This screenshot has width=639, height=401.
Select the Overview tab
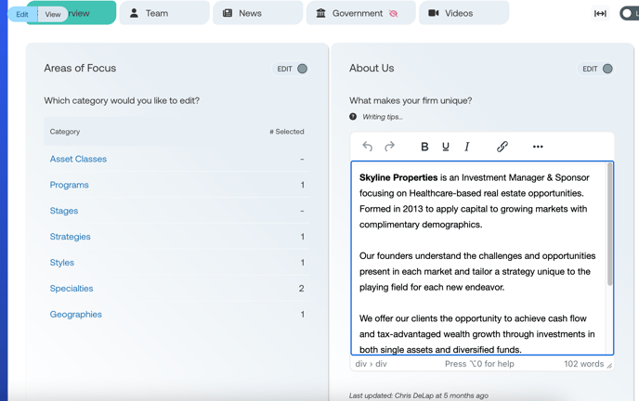pyautogui.click(x=92, y=13)
